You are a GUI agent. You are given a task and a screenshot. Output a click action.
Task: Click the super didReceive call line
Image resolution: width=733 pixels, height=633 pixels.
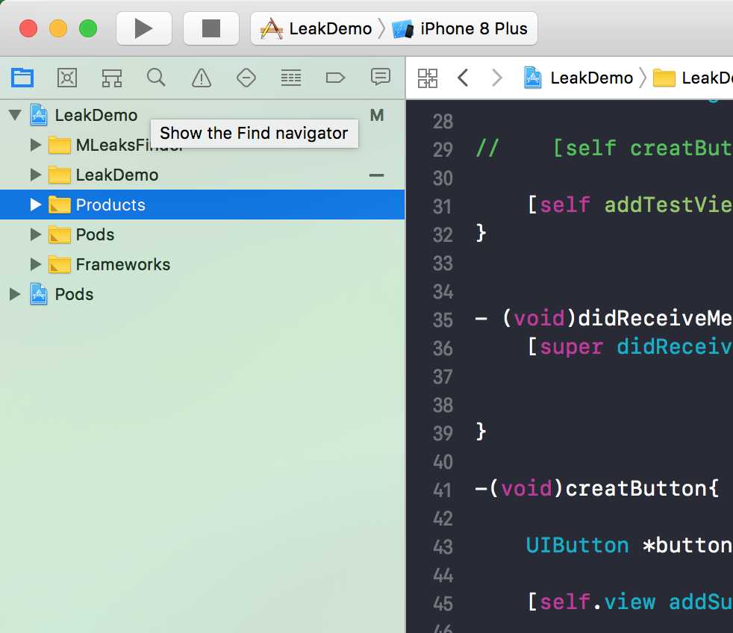[630, 347]
